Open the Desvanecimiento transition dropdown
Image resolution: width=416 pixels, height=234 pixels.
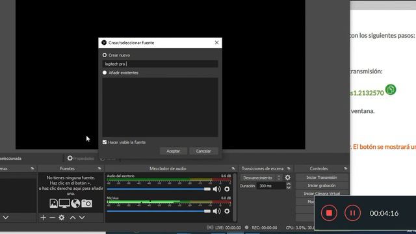[x=261, y=177]
